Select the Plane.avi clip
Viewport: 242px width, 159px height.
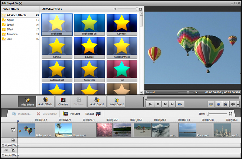(196, 130)
